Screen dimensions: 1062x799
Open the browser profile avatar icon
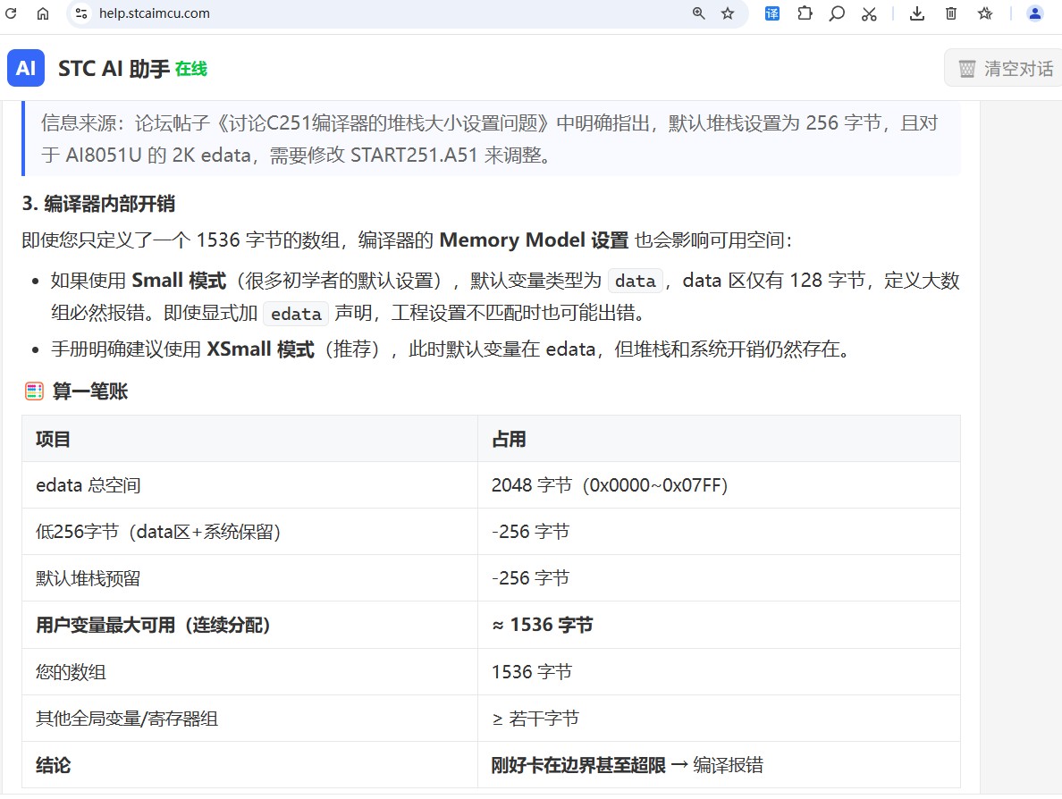(1035, 13)
